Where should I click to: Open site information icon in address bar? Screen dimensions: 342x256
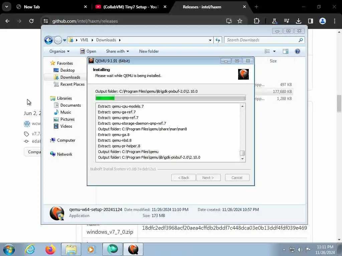coord(46,21)
